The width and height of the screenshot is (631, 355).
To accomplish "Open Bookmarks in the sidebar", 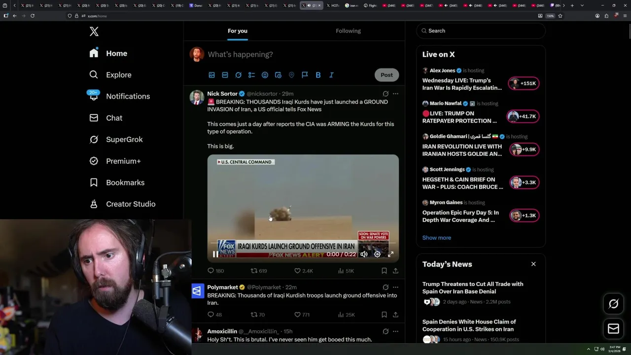I will point(117,182).
